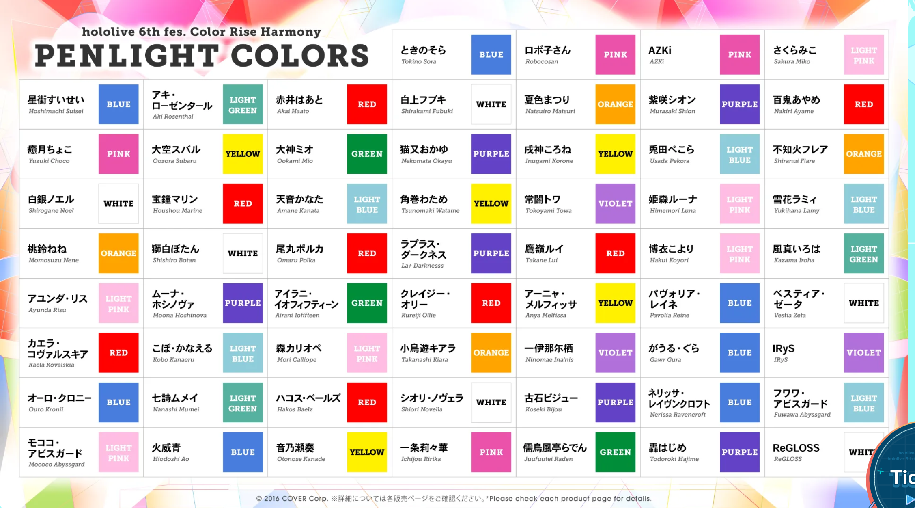Select the "Ayunda Risu" name text
The image size is (915, 508).
coord(47,310)
